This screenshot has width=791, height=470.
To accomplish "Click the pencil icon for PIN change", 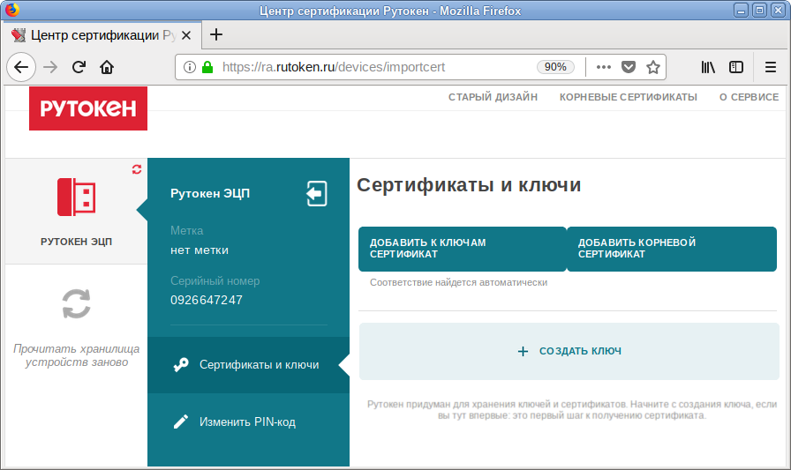I will point(181,422).
